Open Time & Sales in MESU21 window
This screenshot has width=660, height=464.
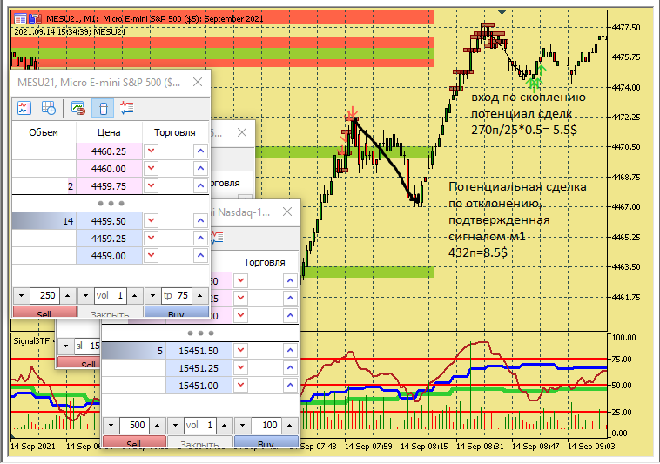point(49,108)
